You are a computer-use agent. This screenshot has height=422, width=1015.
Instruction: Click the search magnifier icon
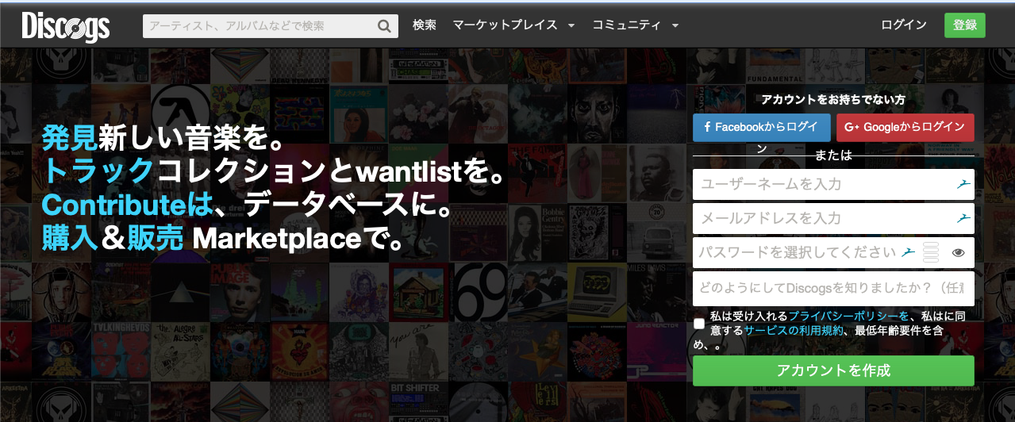[x=384, y=26]
